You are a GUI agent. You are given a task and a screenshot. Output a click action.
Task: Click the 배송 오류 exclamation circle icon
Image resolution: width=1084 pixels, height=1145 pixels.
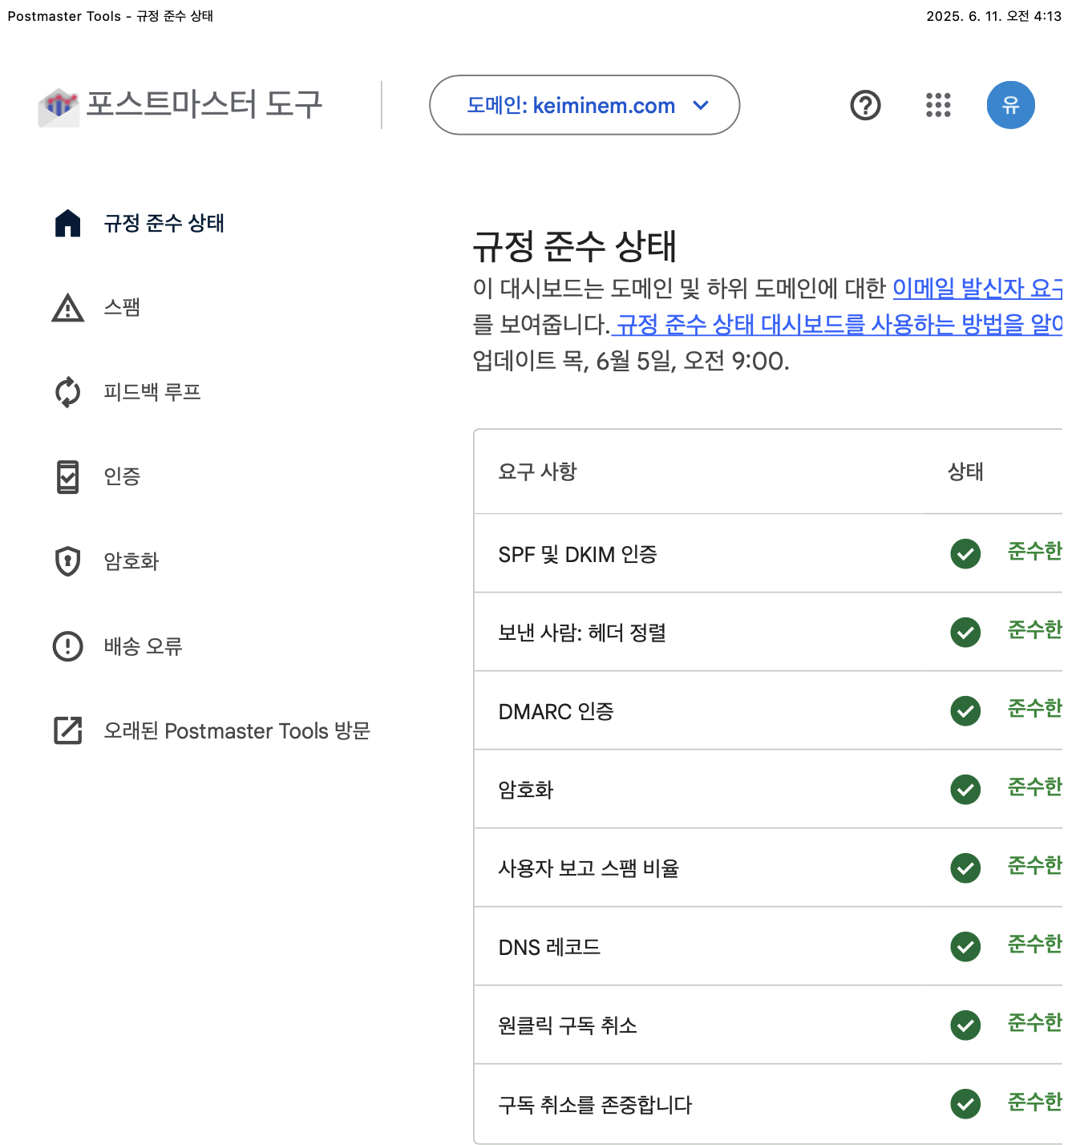coord(68,646)
